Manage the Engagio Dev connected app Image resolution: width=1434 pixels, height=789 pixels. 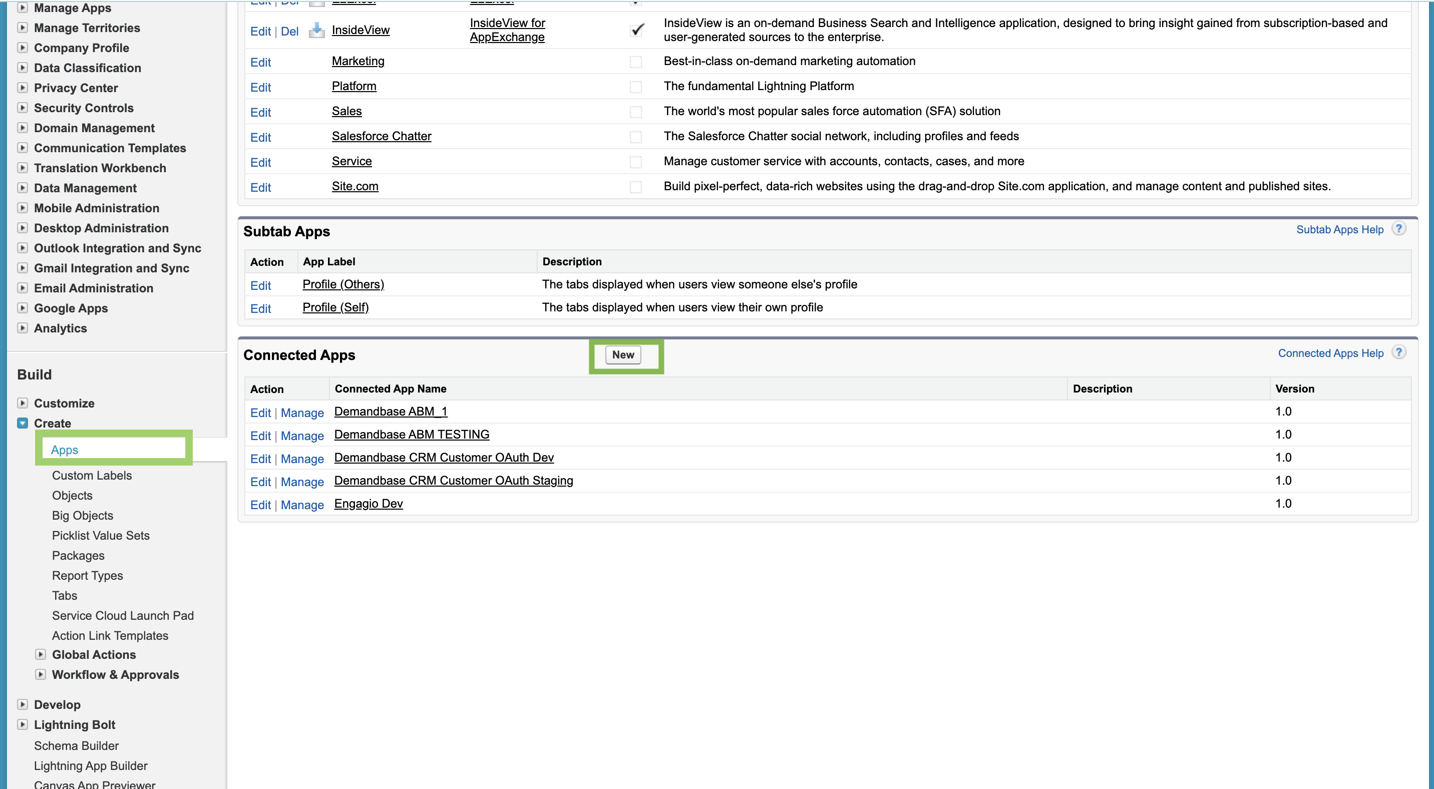tap(302, 505)
